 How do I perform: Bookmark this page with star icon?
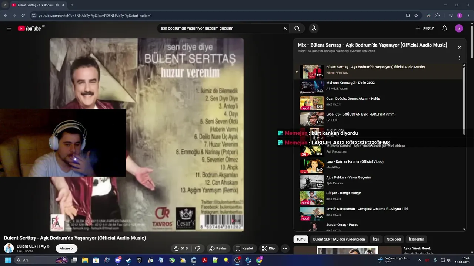pyautogui.click(x=416, y=16)
